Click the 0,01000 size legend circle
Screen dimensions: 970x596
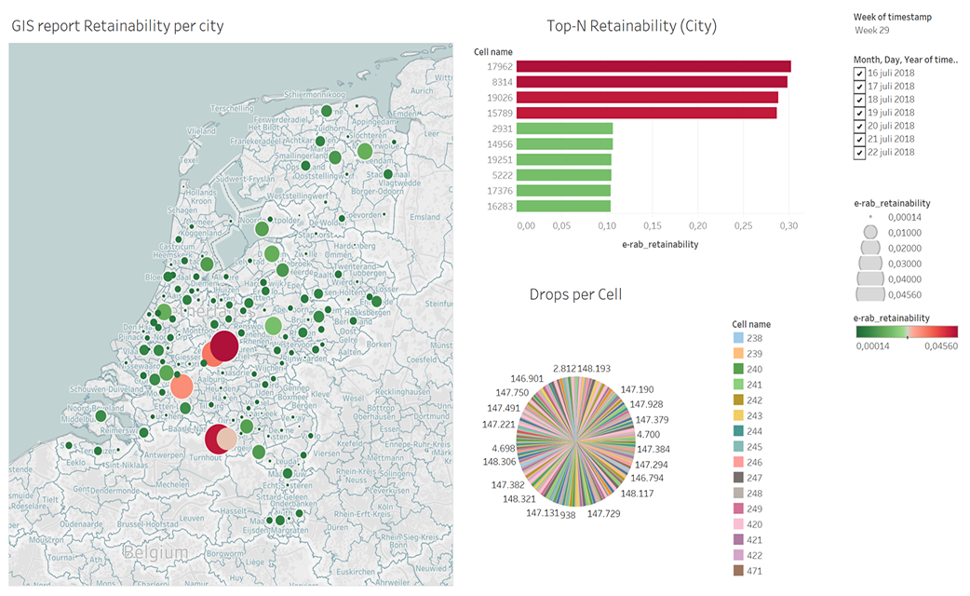point(870,233)
